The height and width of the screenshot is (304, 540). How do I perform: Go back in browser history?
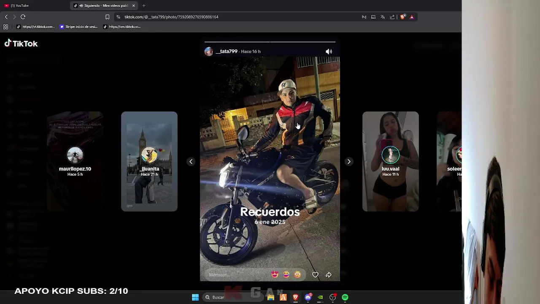tap(6, 17)
